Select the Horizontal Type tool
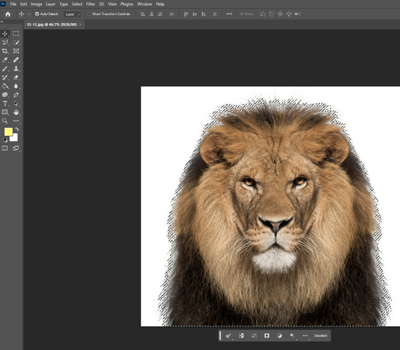 [5, 103]
